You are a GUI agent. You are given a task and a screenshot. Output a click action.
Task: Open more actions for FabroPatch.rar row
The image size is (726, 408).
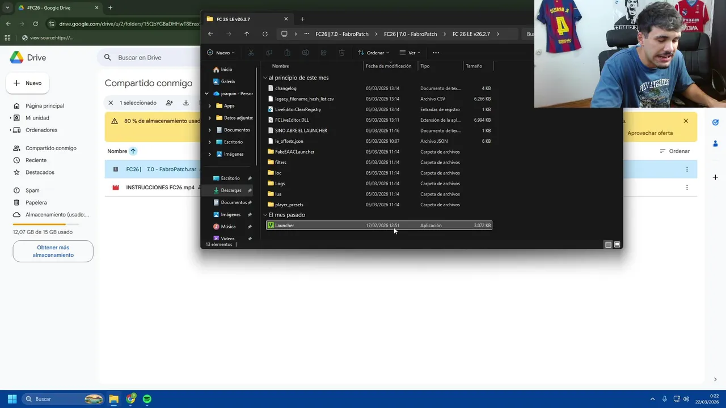pyautogui.click(x=687, y=169)
